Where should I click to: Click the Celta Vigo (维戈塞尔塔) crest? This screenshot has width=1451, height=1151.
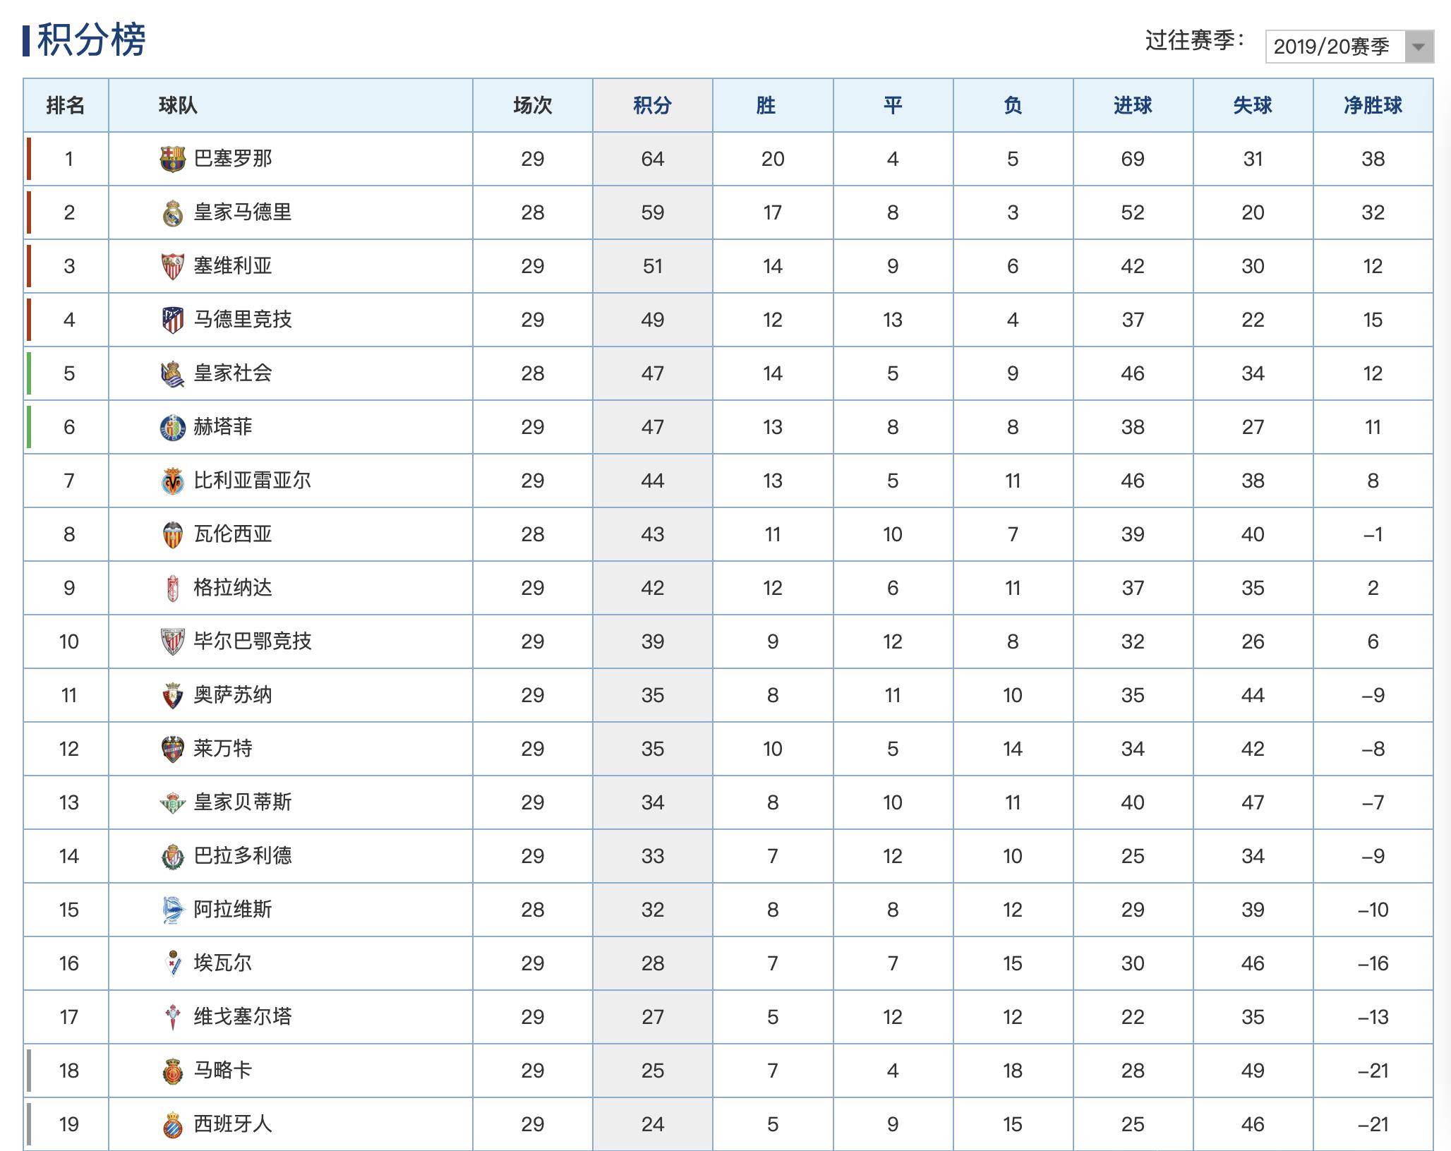[x=173, y=1017]
